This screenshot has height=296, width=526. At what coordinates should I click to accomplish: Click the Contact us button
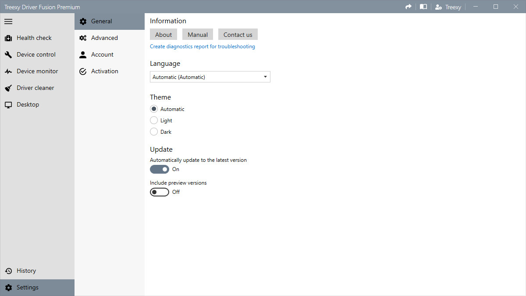(238, 34)
